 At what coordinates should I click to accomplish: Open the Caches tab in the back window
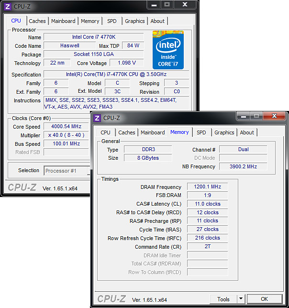pos(37,21)
